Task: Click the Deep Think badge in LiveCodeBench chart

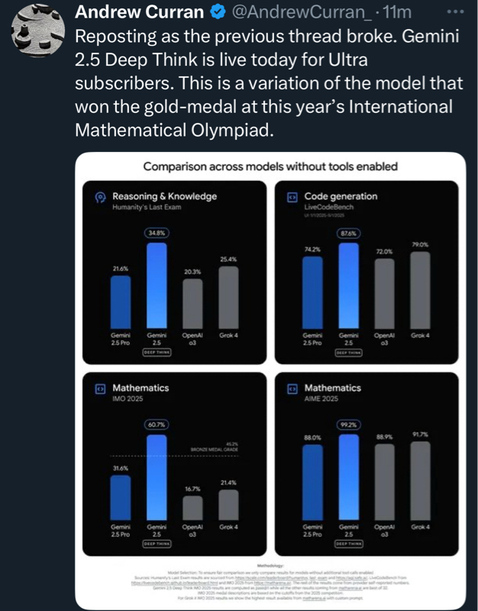Action: coord(349,352)
